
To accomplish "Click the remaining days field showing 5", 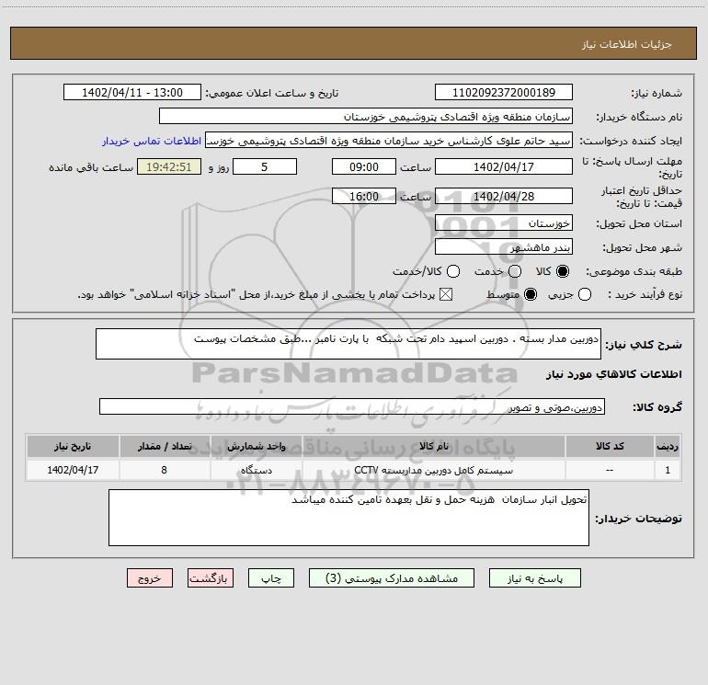I will point(265,166).
